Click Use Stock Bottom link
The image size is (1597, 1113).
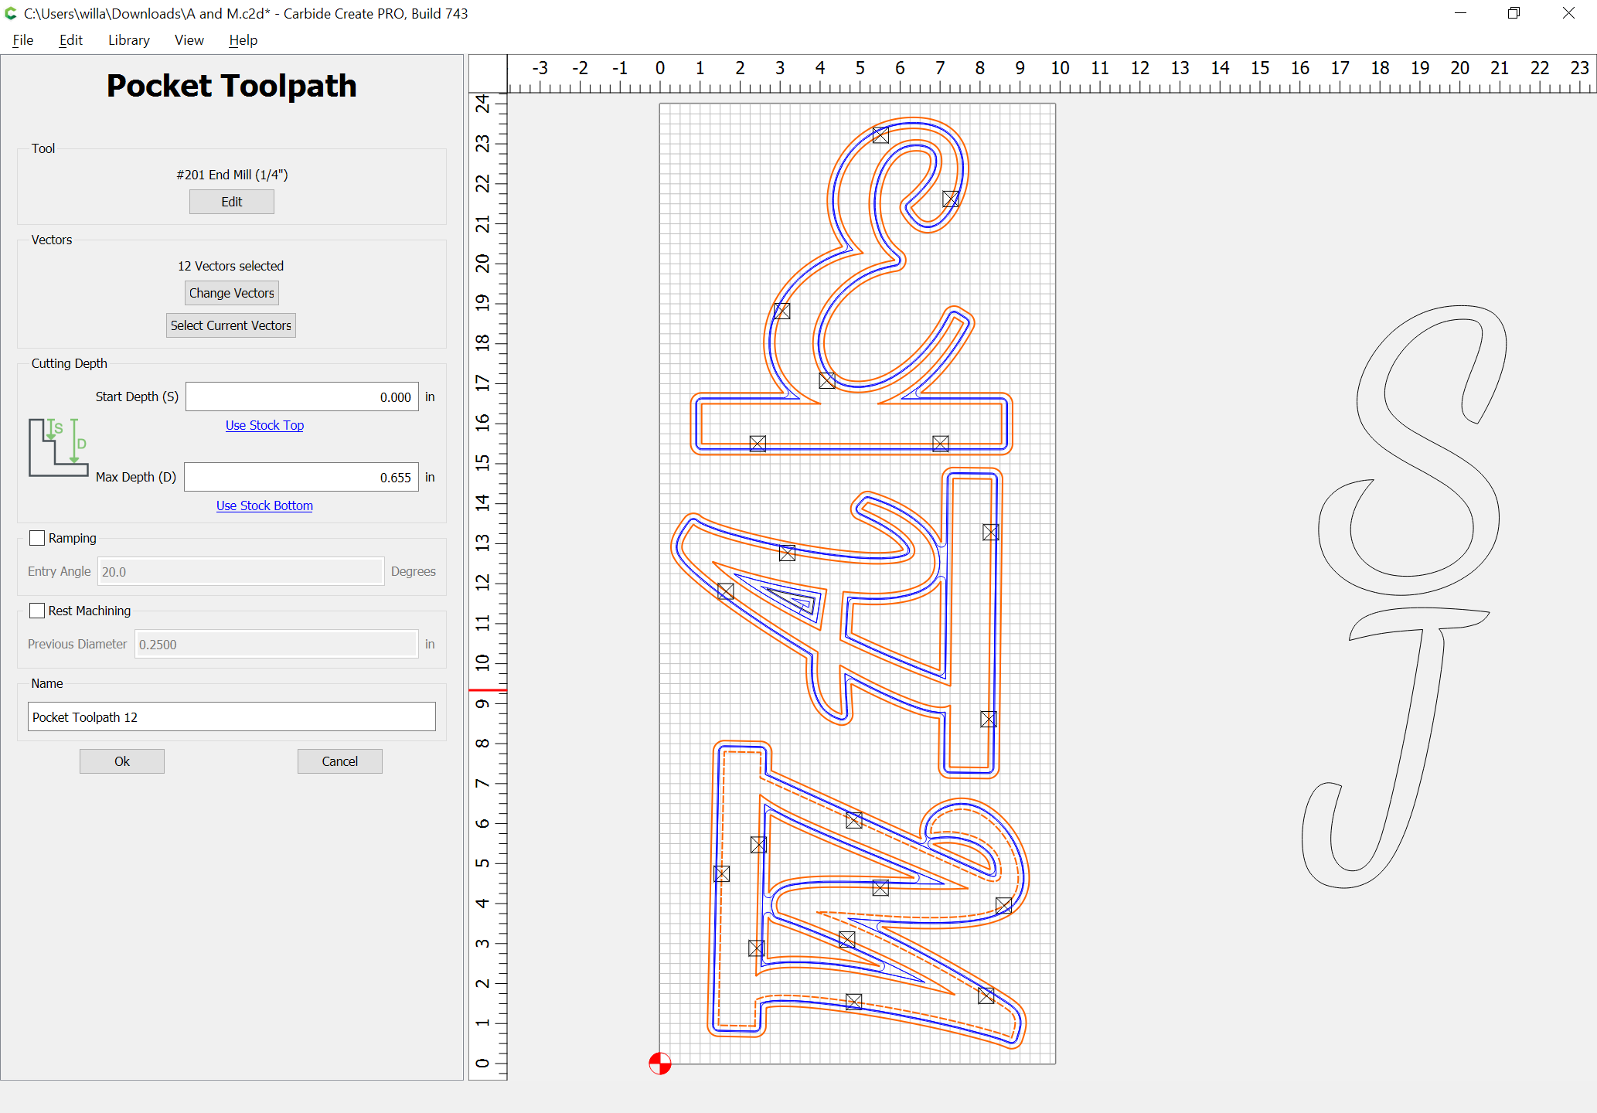[264, 505]
